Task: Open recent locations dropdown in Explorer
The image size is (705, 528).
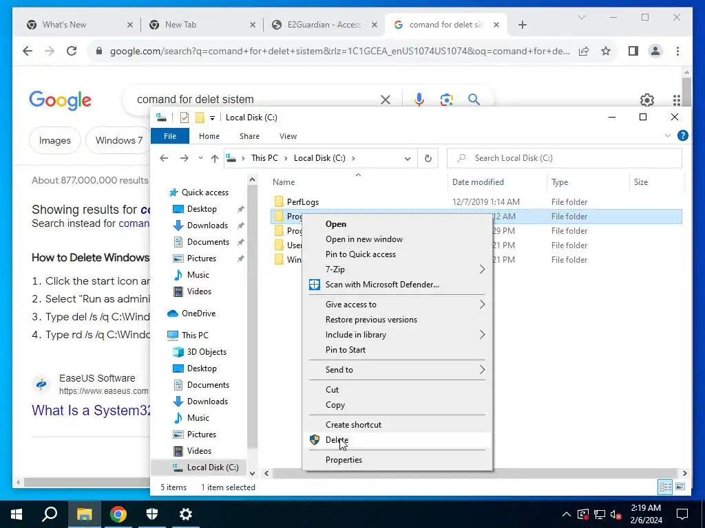Action: click(x=200, y=158)
